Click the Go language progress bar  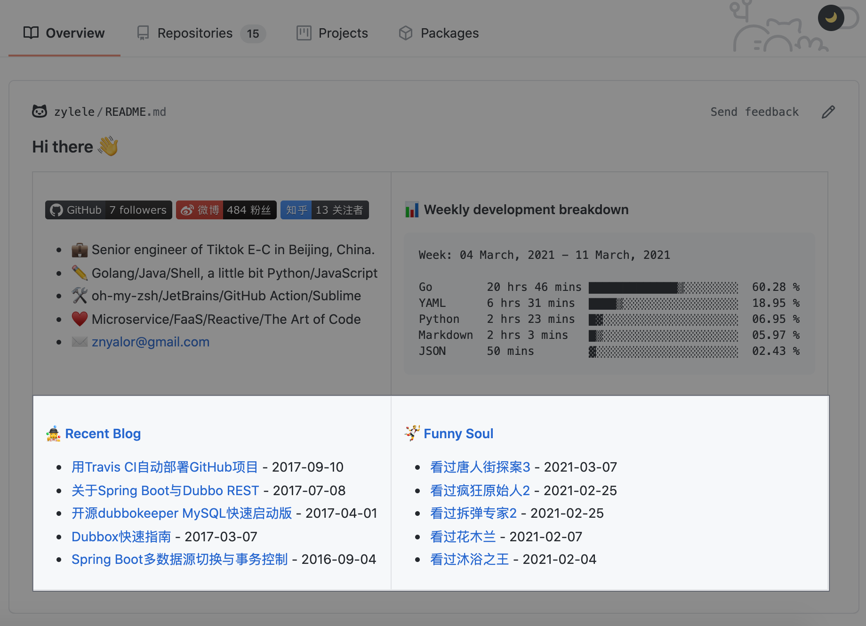pyautogui.click(x=664, y=287)
